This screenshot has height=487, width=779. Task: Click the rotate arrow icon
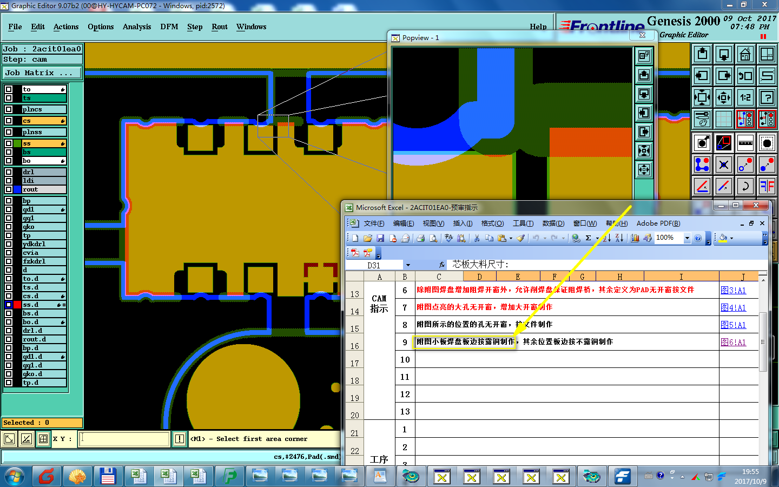[x=745, y=186]
